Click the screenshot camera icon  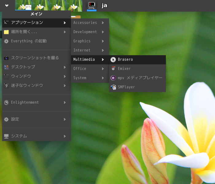(x=6, y=58)
